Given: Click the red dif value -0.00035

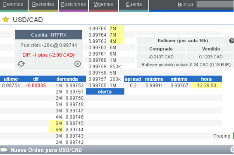Looking at the screenshot, I should (x=36, y=85).
